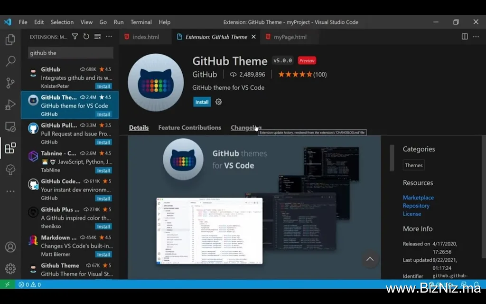Click the details pane vertical scrollbar
This screenshot has height=304, width=486.
(392, 158)
